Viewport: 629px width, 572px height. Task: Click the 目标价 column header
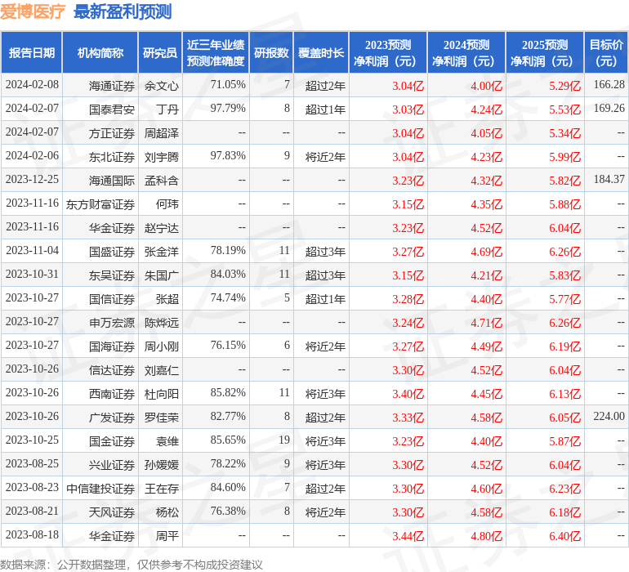point(606,52)
